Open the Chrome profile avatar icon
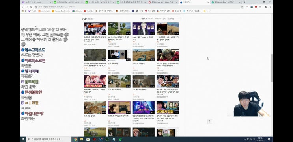Image resolution: width=293 pixels, height=142 pixels. (266, 7)
